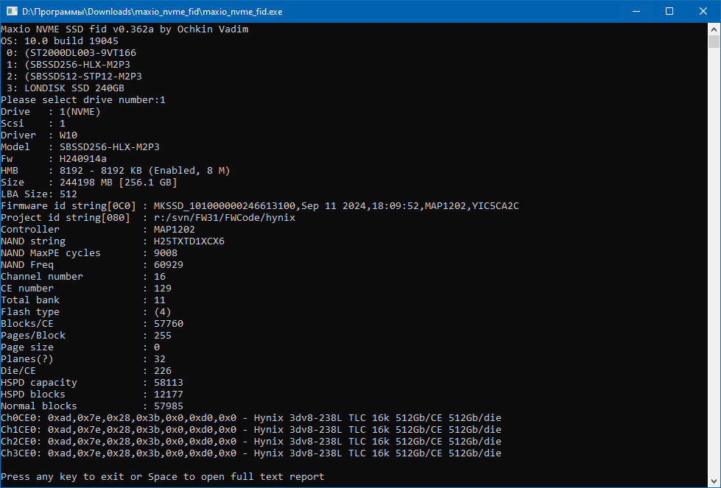Screen dimensions: 721x488
Task: Click the NAND MaxPE cycles value '9008'
Action: 166,252
